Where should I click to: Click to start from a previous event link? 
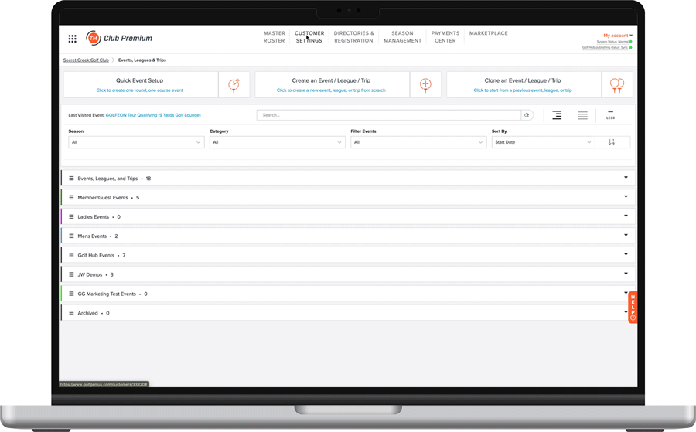coord(523,90)
